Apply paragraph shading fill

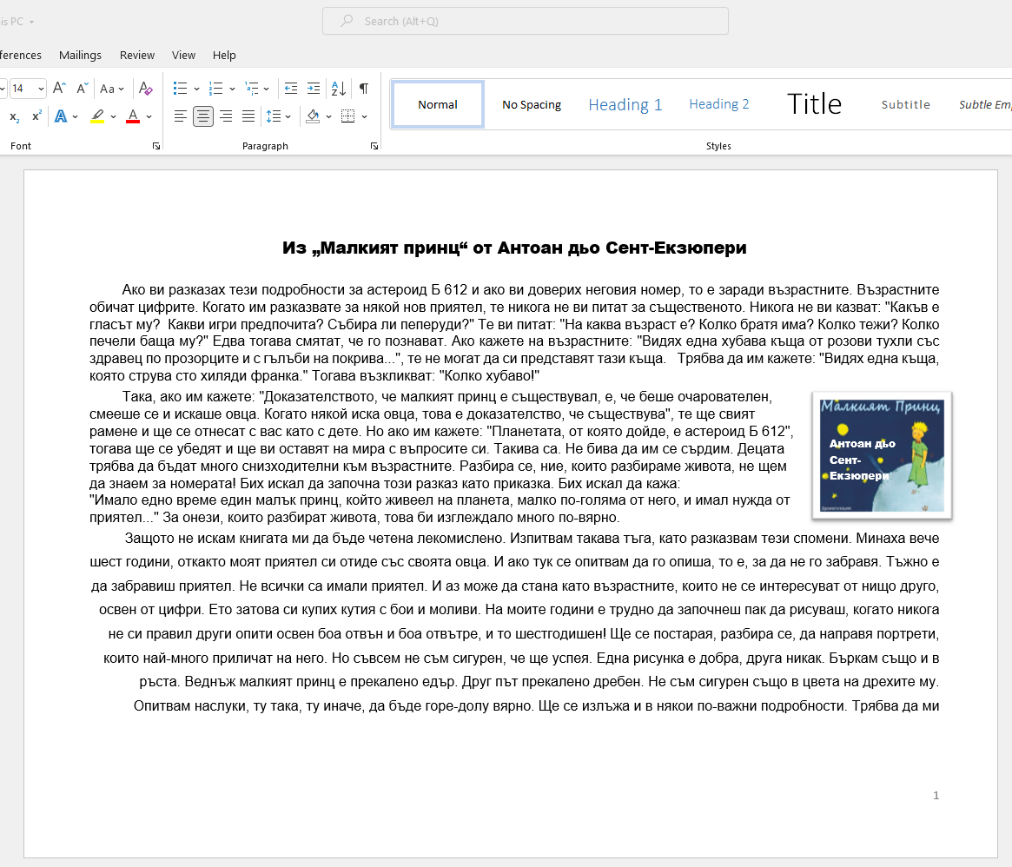tap(313, 116)
